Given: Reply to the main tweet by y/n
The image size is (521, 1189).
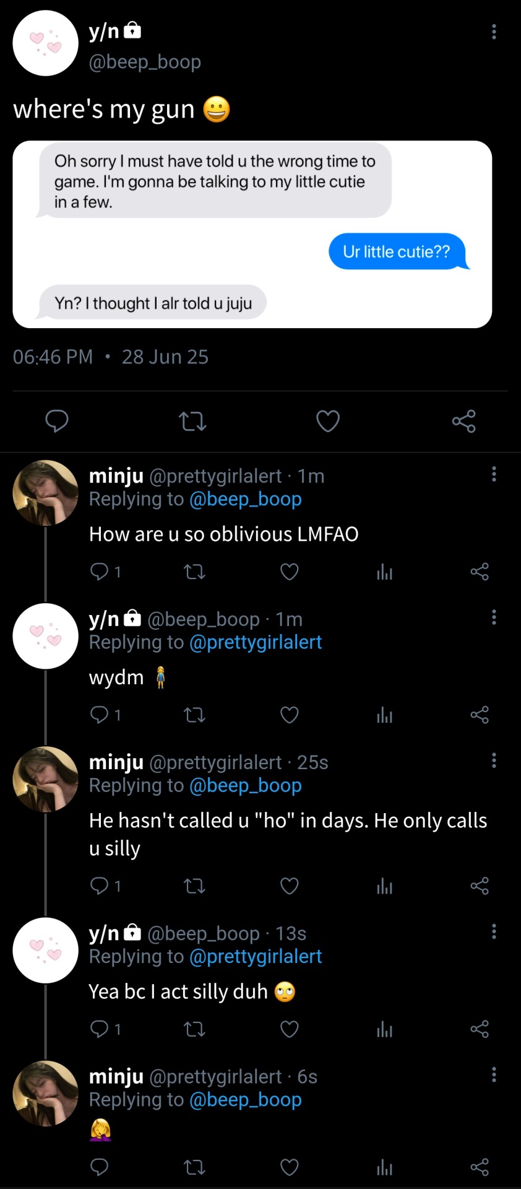Looking at the screenshot, I should point(57,421).
